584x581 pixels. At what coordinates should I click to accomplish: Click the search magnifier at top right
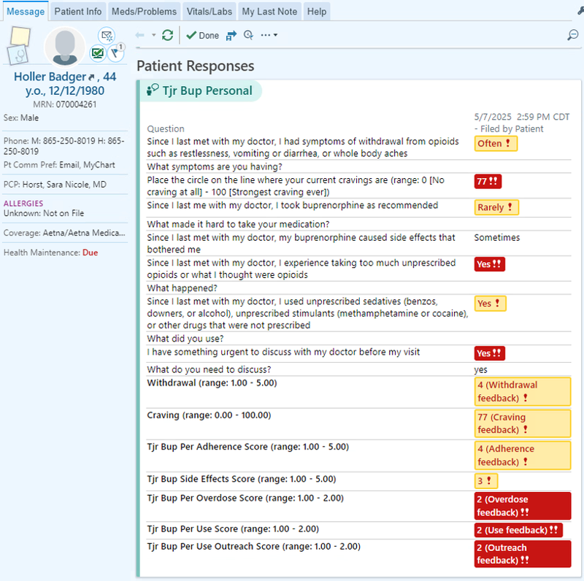(x=573, y=34)
